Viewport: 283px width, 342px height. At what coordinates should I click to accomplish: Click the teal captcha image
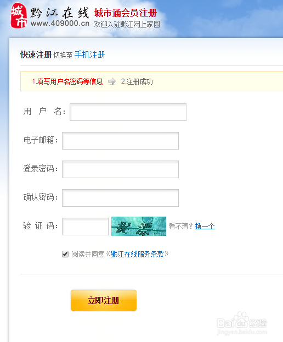pyautogui.click(x=139, y=226)
